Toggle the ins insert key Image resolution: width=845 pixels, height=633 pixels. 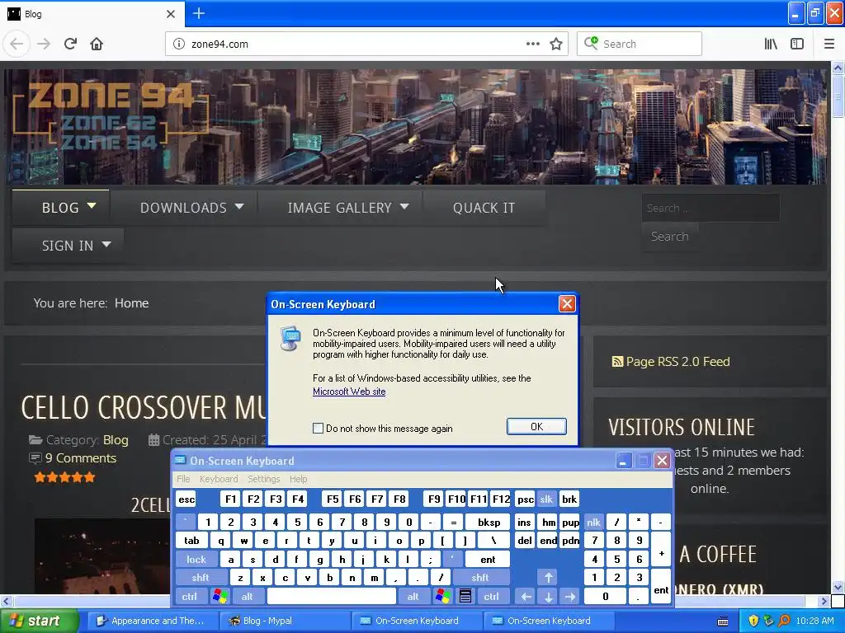524,522
